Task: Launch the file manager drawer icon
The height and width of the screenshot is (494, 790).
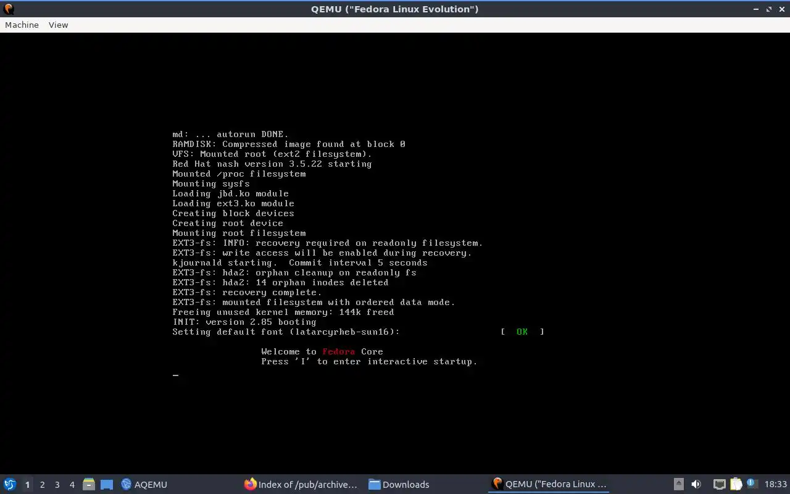Action: click(89, 484)
